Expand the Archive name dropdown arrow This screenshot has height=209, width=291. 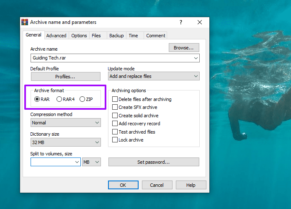point(196,58)
